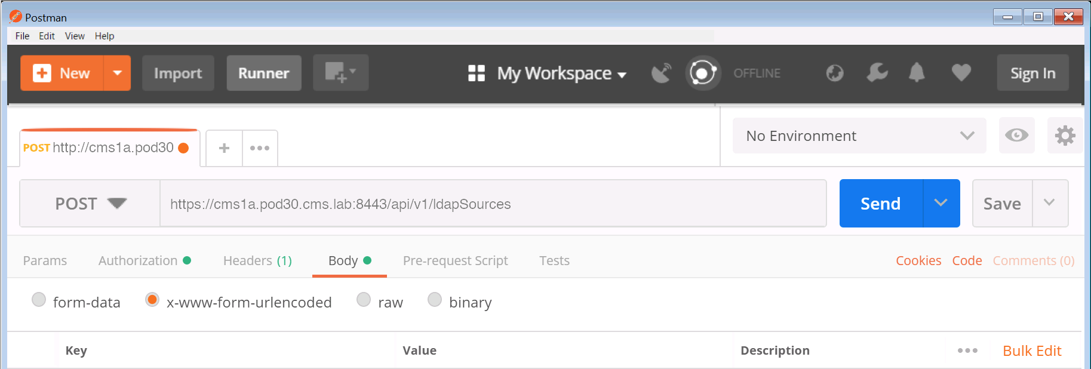Open the browse globe icon in header
This screenshot has width=1091, height=369.
point(834,73)
